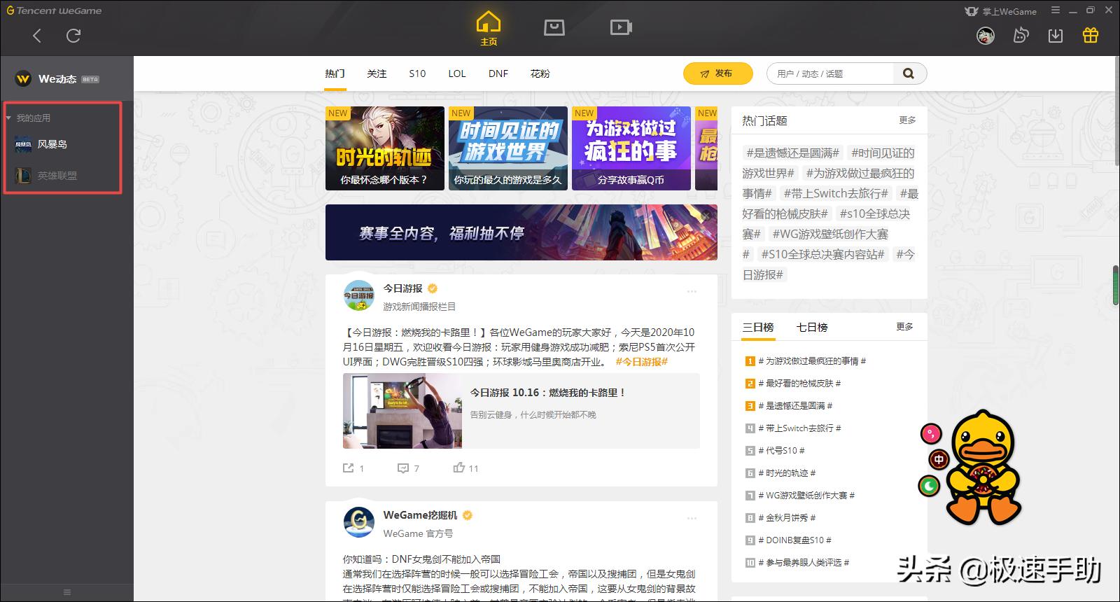1120x602 pixels.
Task: Open 为游戏做过疯狂的事 topic card
Action: click(x=631, y=148)
